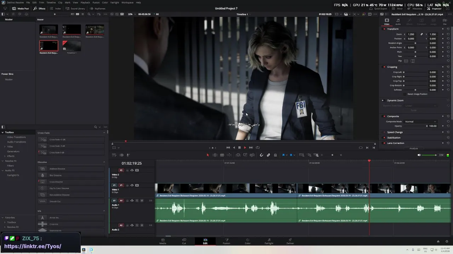453x254 pixels.
Task: Open Timeline 1 name dropdown
Action: (x=244, y=14)
